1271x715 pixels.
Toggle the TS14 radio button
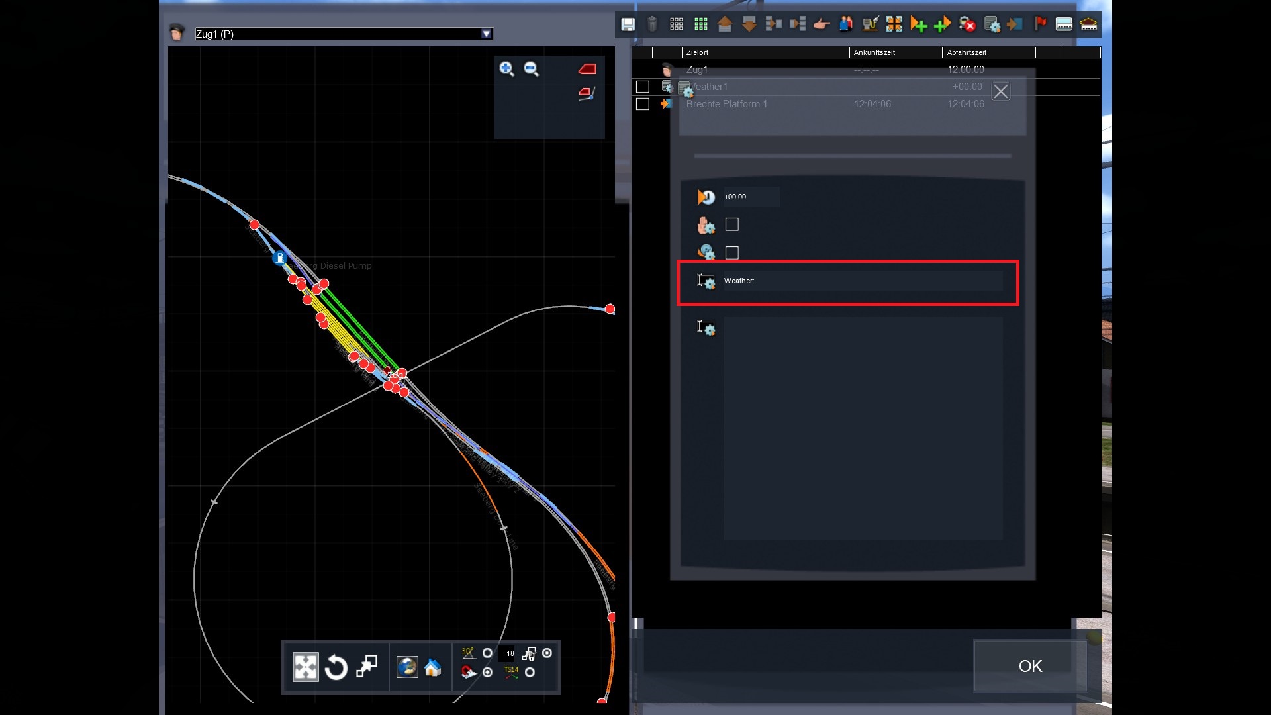pyautogui.click(x=530, y=672)
